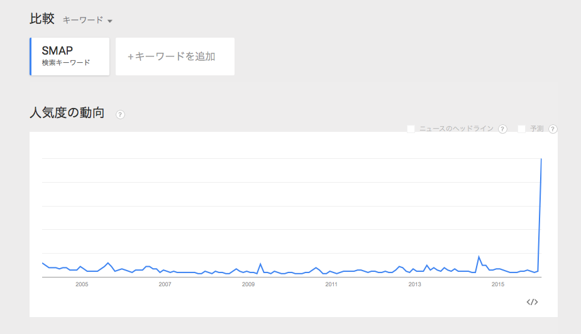Click the blue color strip on SMAP card
This screenshot has height=334, width=581.
point(31,57)
